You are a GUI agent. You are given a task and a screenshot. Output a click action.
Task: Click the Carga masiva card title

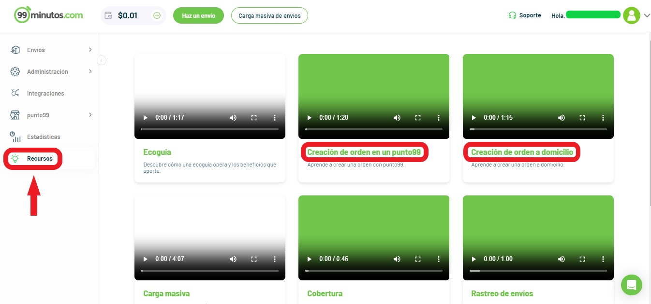click(x=166, y=293)
